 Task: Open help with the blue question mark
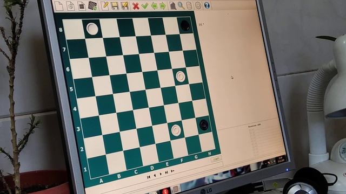[207, 5]
